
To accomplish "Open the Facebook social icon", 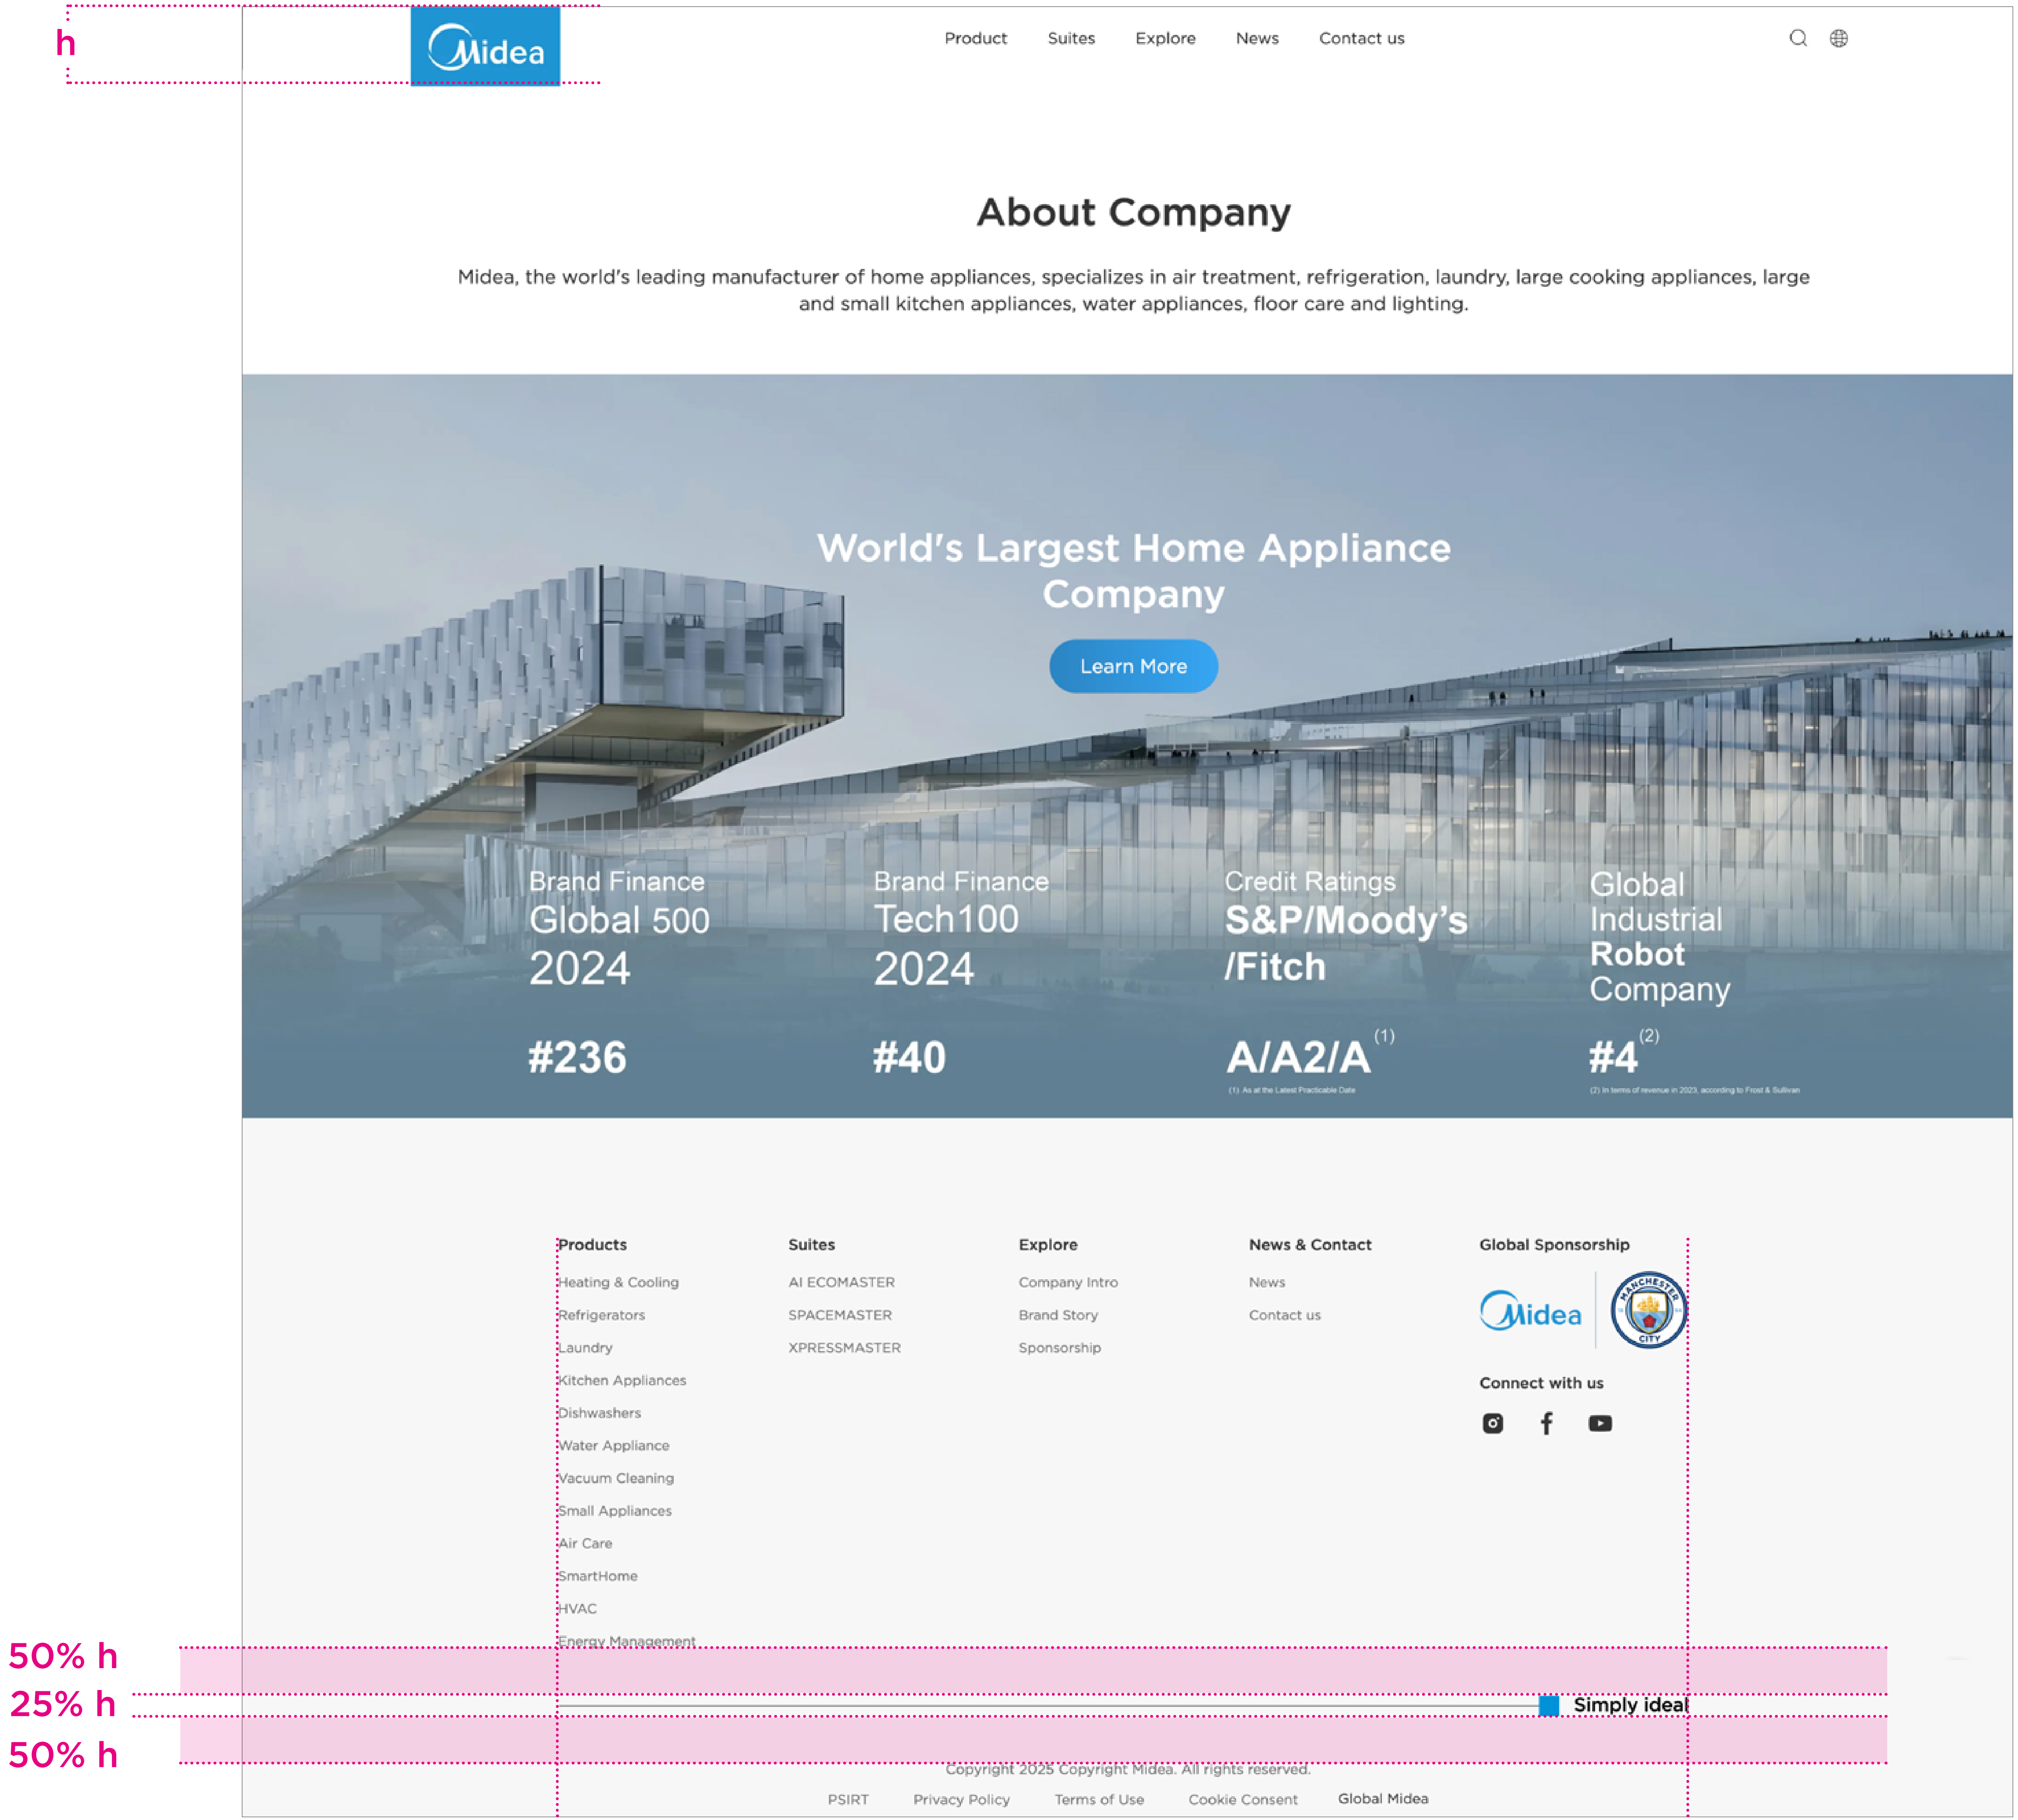I will [x=1546, y=1423].
